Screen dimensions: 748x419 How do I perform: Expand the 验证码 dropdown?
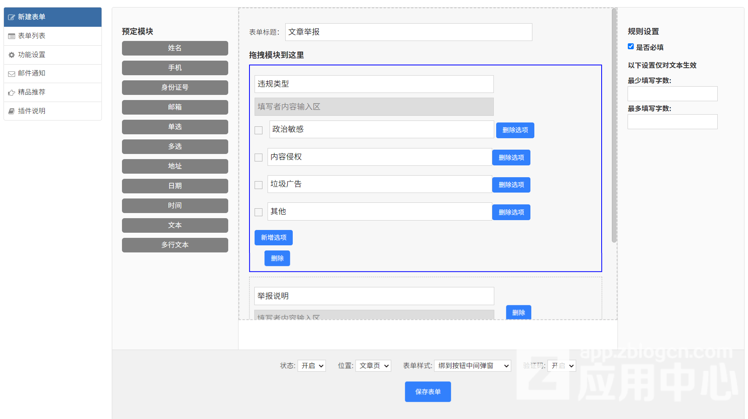click(x=561, y=366)
